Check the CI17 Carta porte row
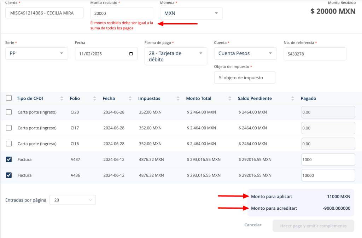This screenshot has height=238, width=362. point(9,128)
